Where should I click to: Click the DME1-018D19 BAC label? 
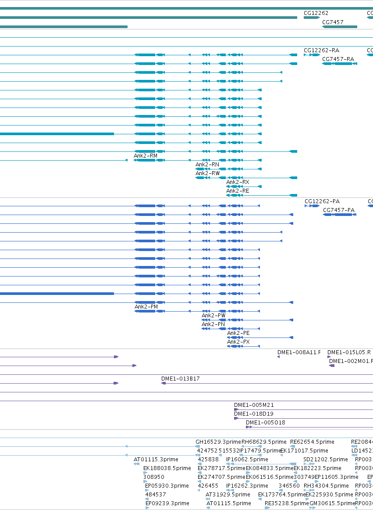(254, 414)
